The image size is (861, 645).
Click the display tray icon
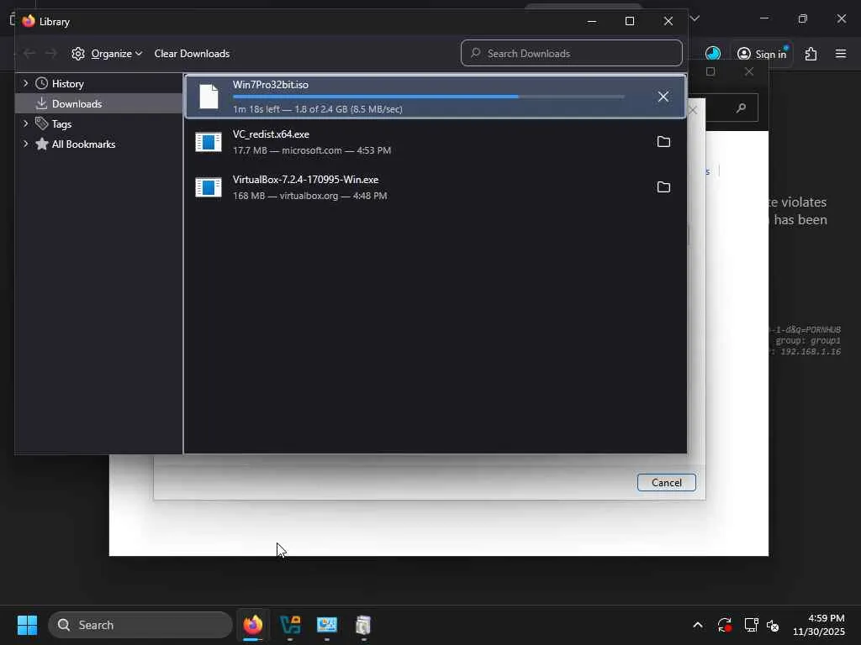tap(751, 625)
